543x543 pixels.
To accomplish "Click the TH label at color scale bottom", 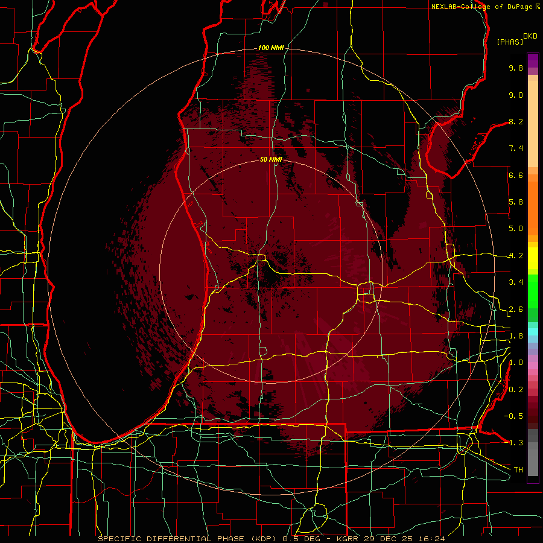I will click(x=518, y=469).
